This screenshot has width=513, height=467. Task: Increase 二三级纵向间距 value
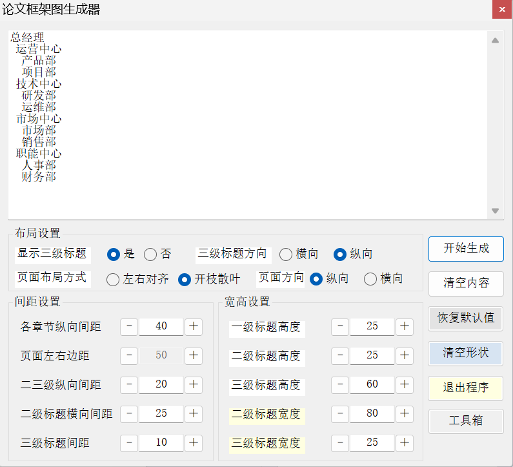pos(194,384)
